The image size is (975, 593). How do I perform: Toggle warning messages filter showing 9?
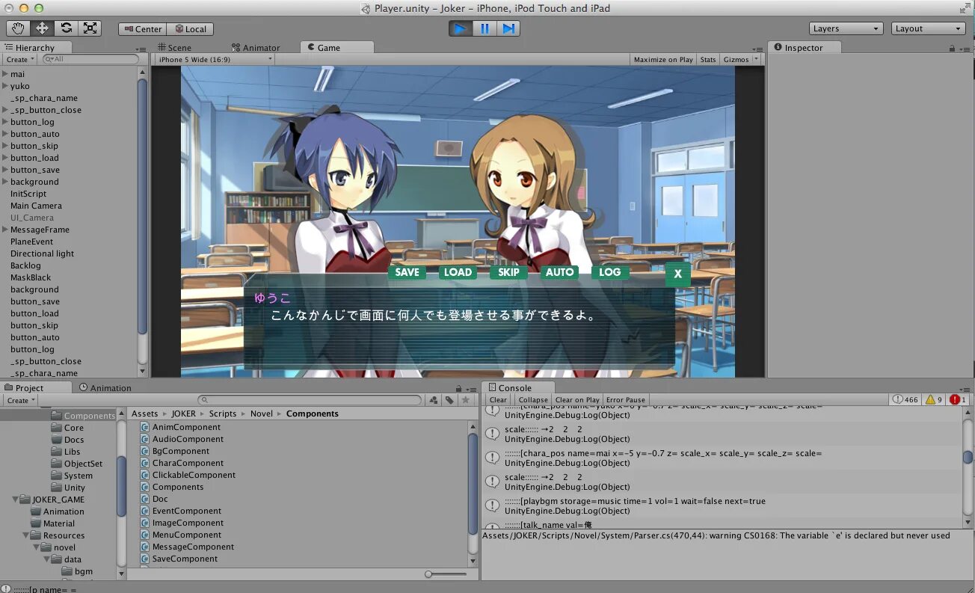coord(934,400)
